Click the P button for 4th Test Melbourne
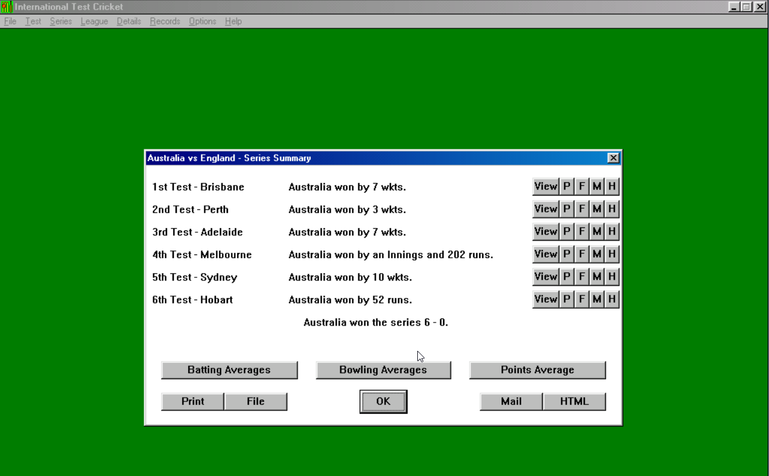The image size is (769, 476). [x=566, y=254]
